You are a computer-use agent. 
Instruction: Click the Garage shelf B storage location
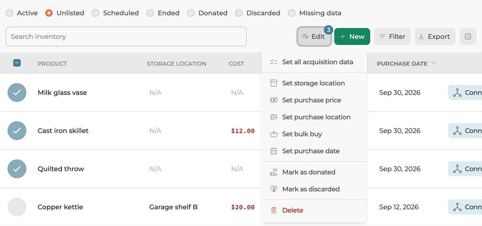pos(174,207)
